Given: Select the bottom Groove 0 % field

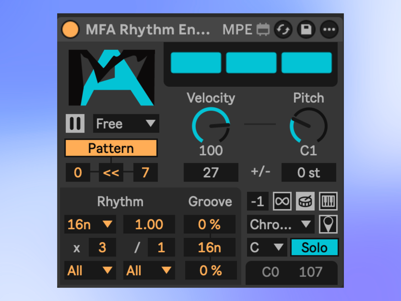Looking at the screenshot, I should click(211, 271).
